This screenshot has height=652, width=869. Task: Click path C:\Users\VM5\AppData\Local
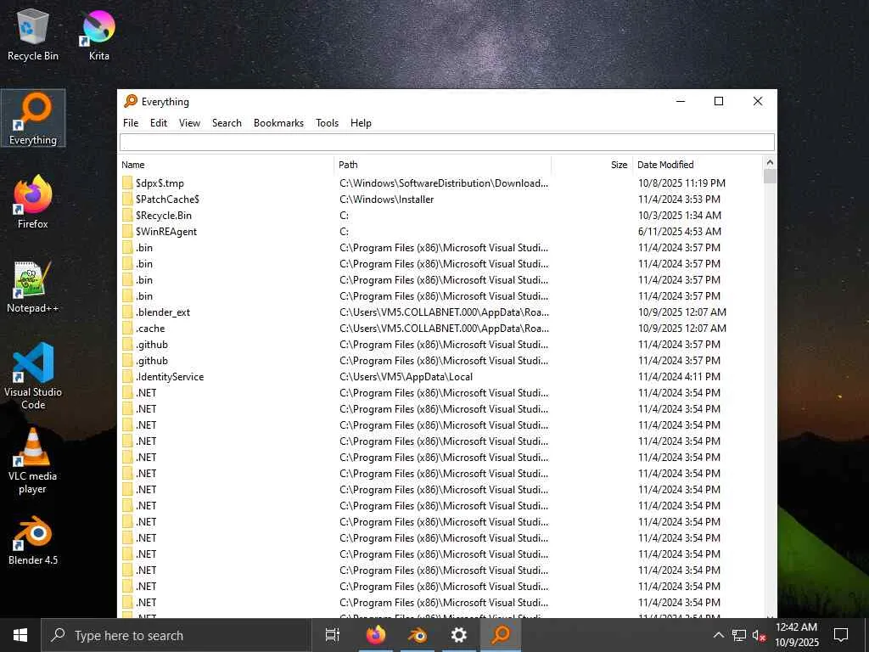(x=406, y=376)
